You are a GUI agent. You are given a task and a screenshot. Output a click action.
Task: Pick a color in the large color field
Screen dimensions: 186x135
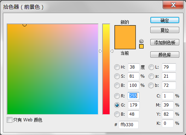tap(53, 69)
